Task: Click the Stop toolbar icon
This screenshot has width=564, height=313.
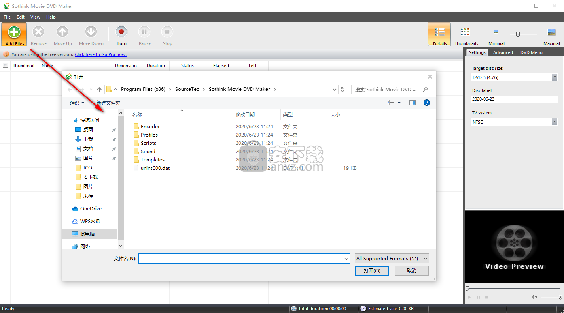Action: coord(167,32)
